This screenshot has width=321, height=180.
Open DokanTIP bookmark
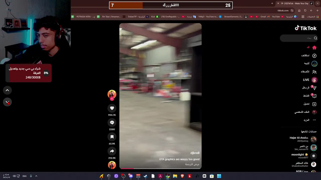click(138, 17)
